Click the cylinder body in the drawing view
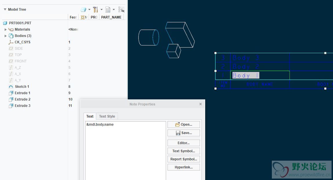Image resolution: width=333 pixels, height=180 pixels. (148, 38)
